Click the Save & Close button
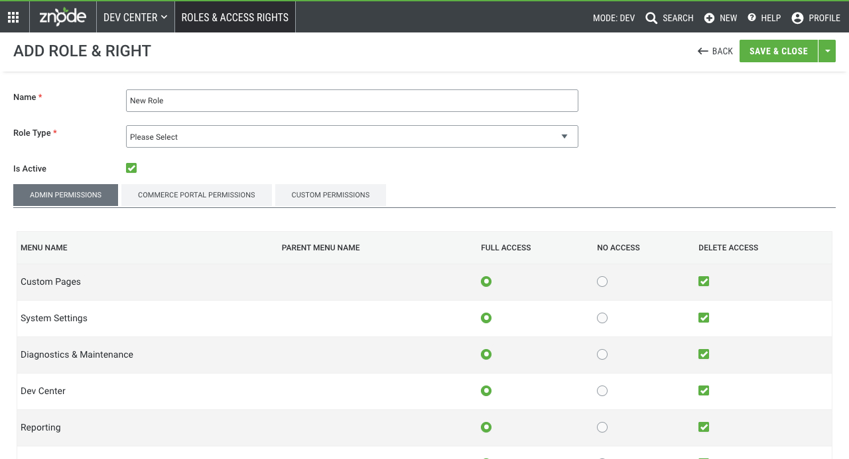The width and height of the screenshot is (849, 459). coord(779,51)
